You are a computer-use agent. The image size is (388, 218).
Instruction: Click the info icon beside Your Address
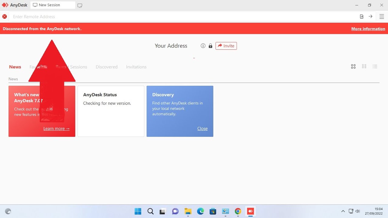coord(203,46)
